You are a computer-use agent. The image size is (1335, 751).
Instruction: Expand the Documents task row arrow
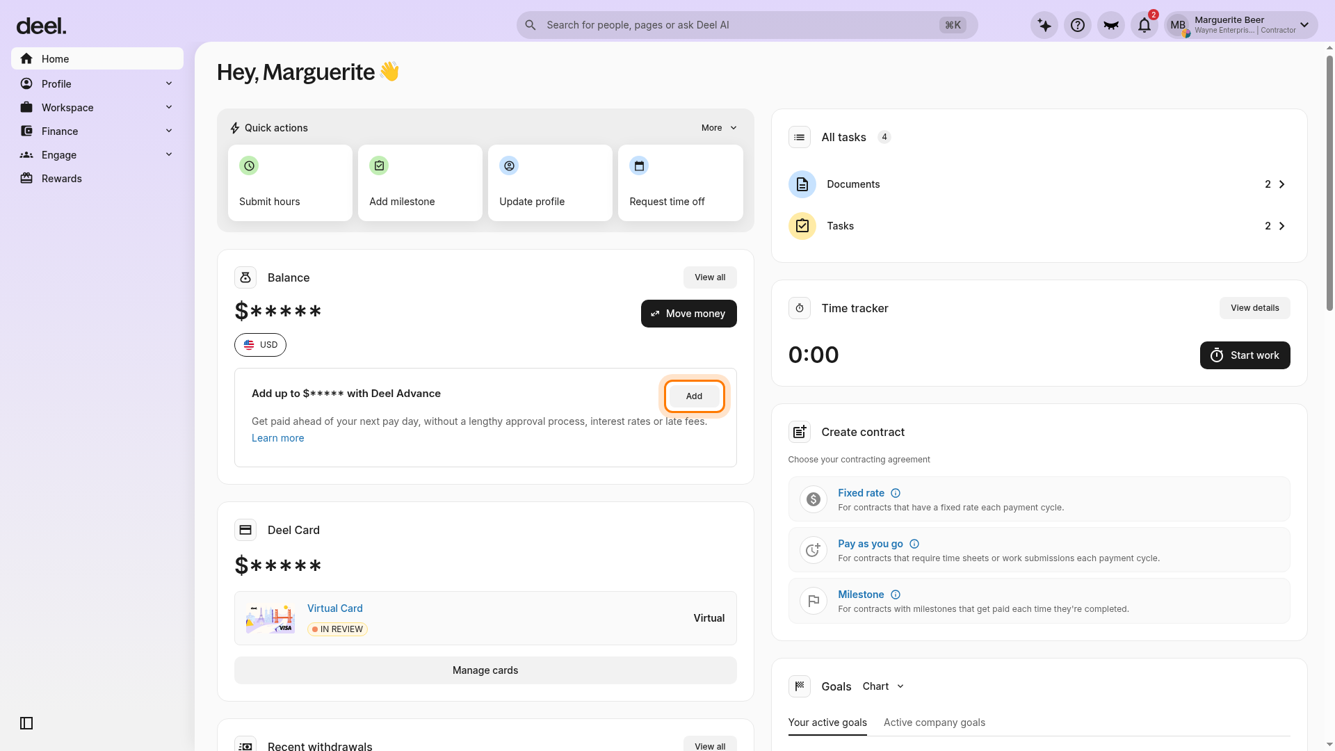tap(1282, 184)
